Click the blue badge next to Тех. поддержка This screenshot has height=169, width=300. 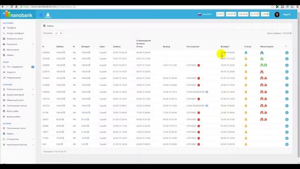[33, 67]
